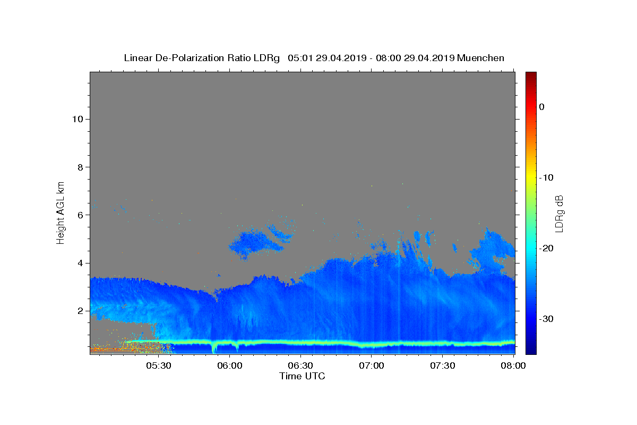Click the plot title "Linear De-Polarization Ratio LDRg"

coord(202,58)
